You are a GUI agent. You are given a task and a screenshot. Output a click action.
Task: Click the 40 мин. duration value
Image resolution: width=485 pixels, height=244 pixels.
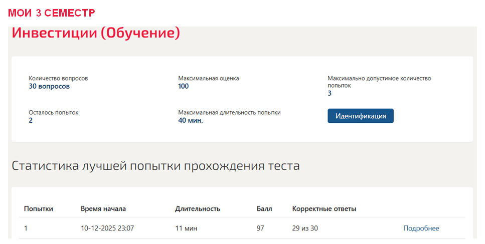191,120
